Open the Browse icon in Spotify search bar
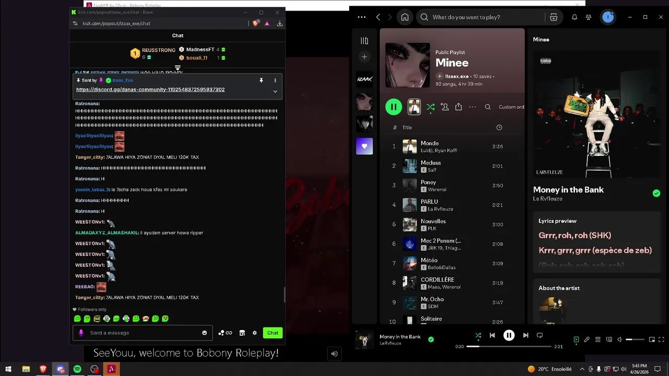Screen dimensions: 669x376 (x=553, y=17)
